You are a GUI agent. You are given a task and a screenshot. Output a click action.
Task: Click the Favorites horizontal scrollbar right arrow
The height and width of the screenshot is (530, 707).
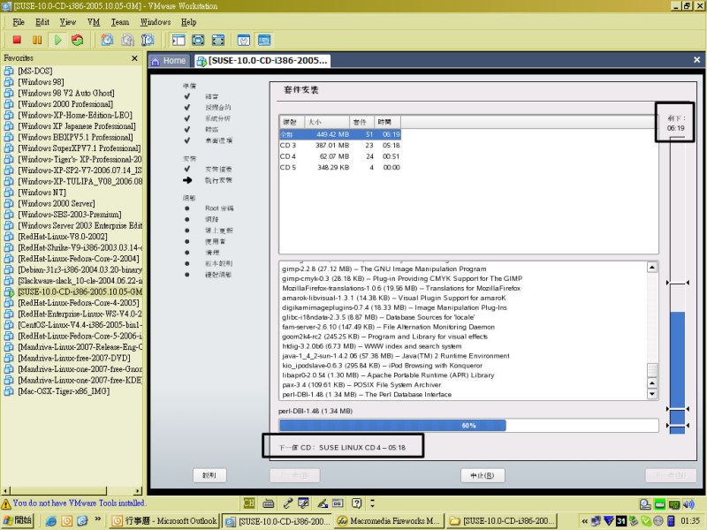click(x=138, y=491)
